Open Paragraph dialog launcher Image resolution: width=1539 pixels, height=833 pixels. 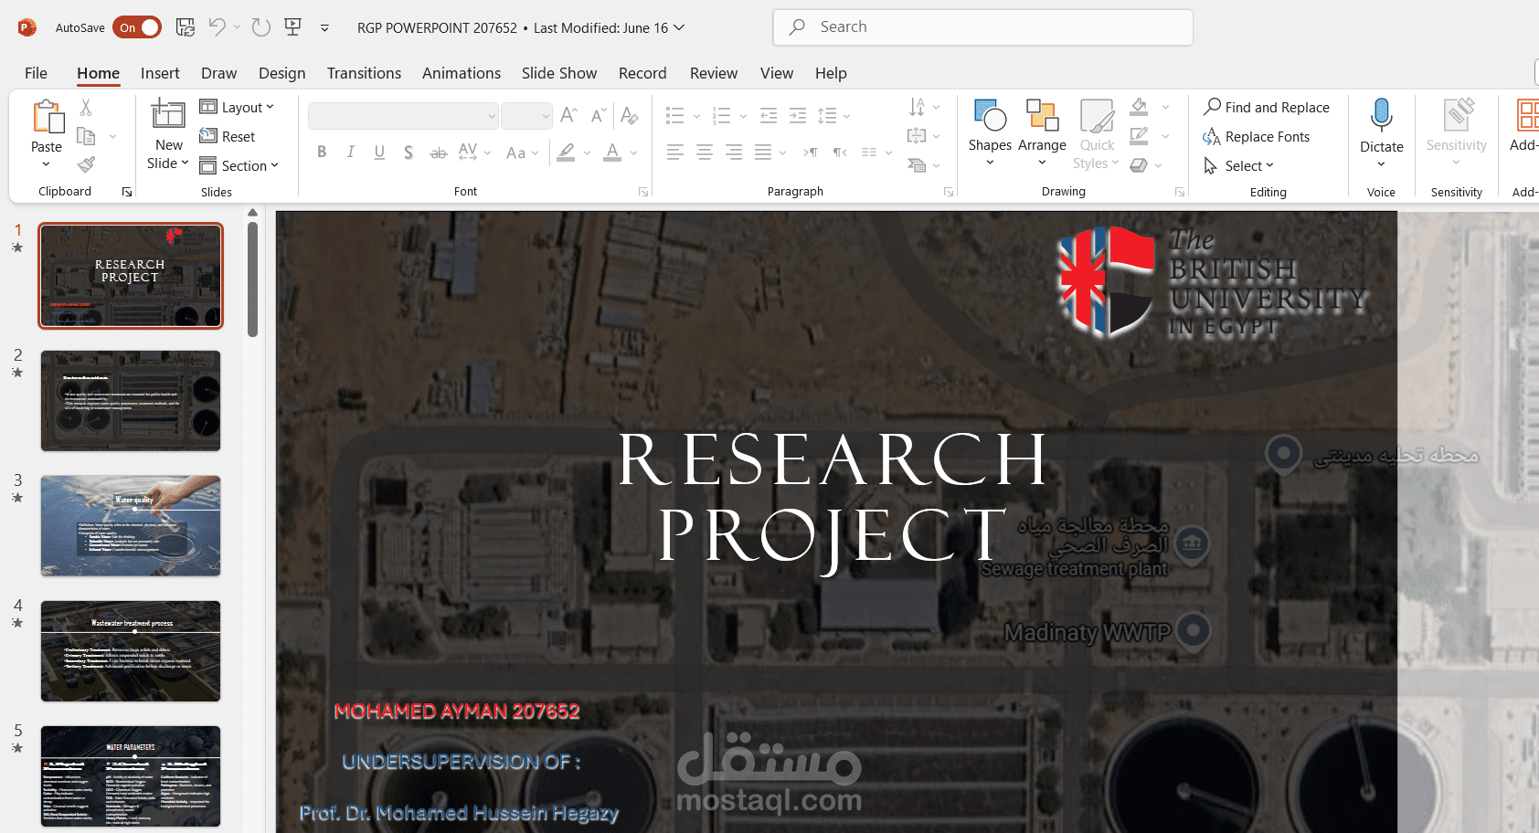click(949, 192)
